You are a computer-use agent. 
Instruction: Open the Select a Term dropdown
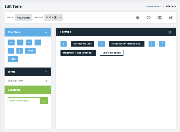[28, 81]
